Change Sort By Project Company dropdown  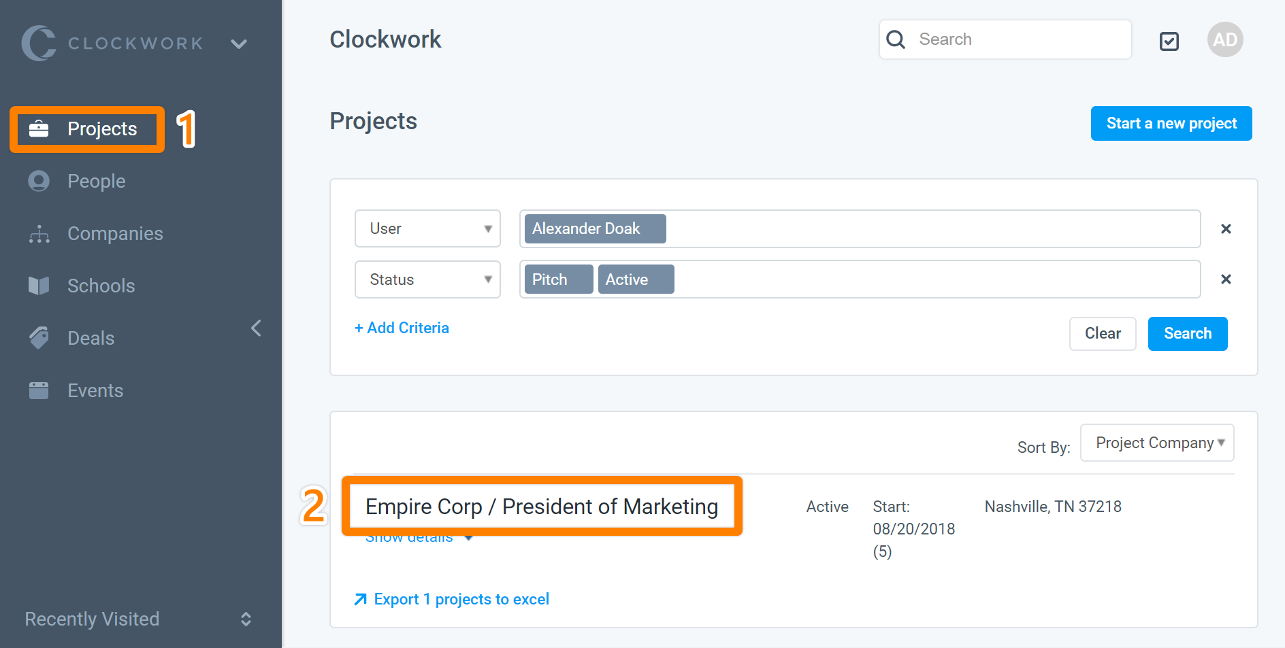click(1157, 443)
